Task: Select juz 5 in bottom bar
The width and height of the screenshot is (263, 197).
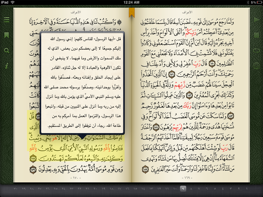Action: point(215,188)
